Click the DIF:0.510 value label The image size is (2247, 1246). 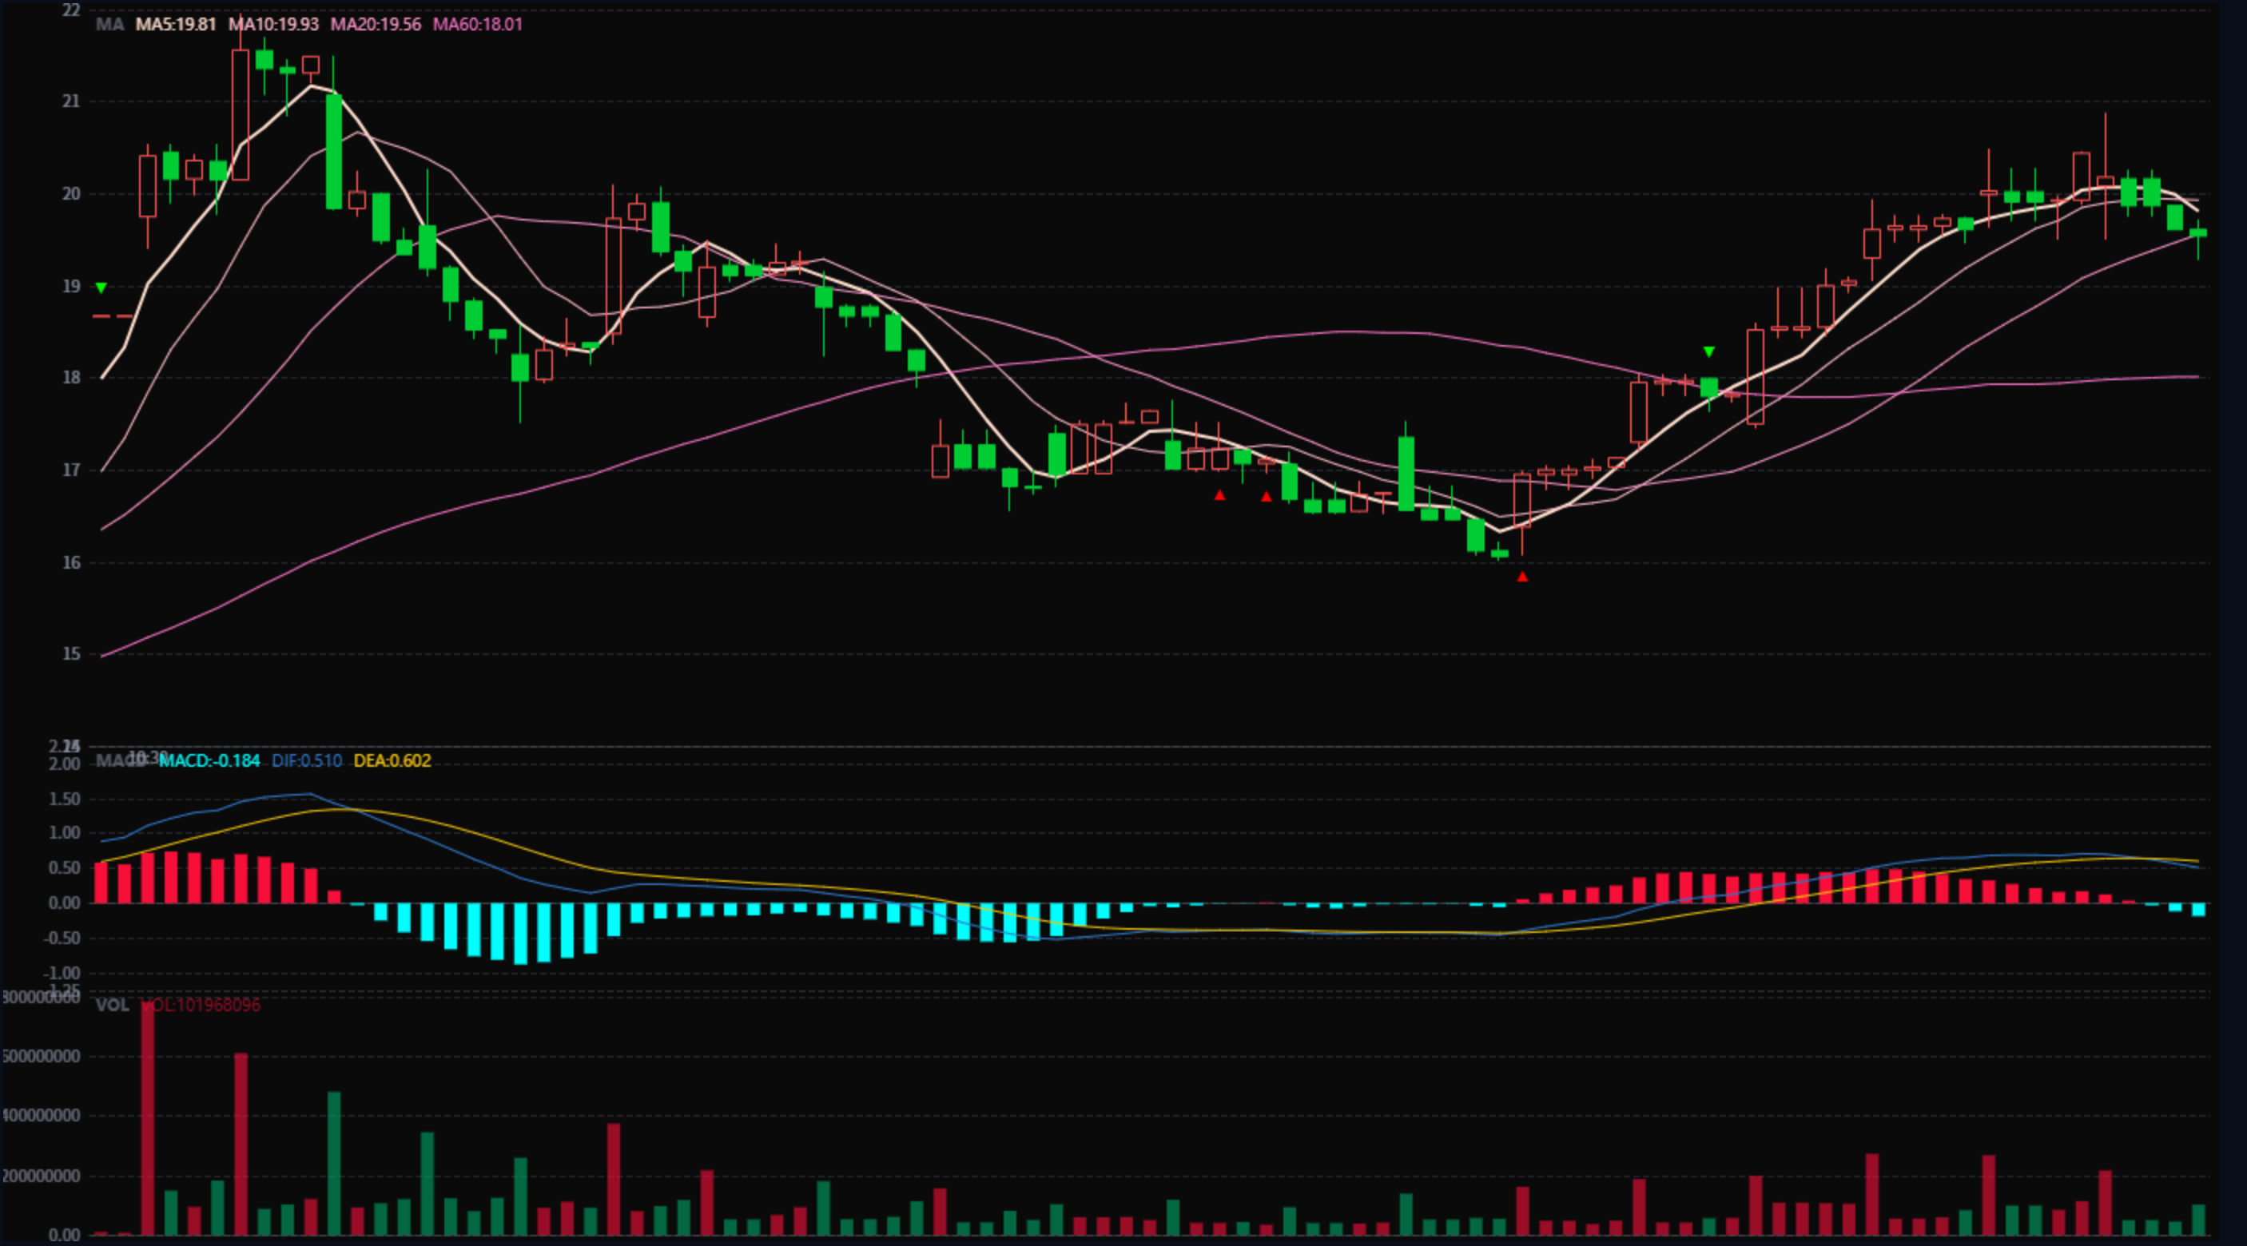(x=307, y=760)
